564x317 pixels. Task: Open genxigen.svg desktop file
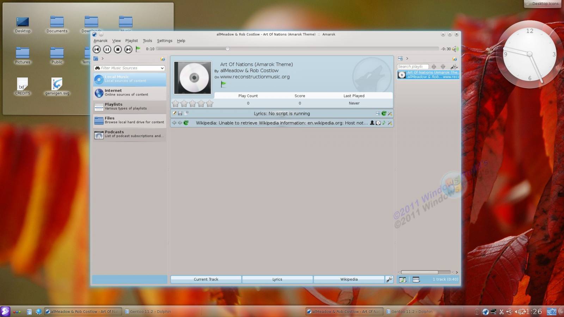coord(57,87)
